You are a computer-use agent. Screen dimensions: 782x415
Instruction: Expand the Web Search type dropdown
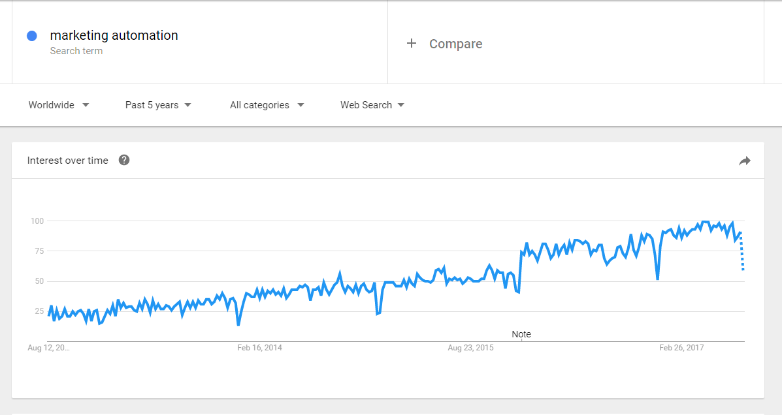click(372, 105)
